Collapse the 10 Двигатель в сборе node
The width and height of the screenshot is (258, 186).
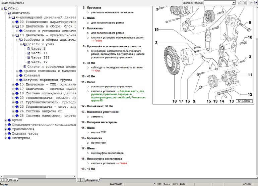13,27
